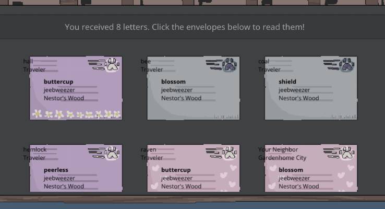Click the paw stamp on hemlock's envelope
The width and height of the screenshot is (385, 209).
pos(112,154)
